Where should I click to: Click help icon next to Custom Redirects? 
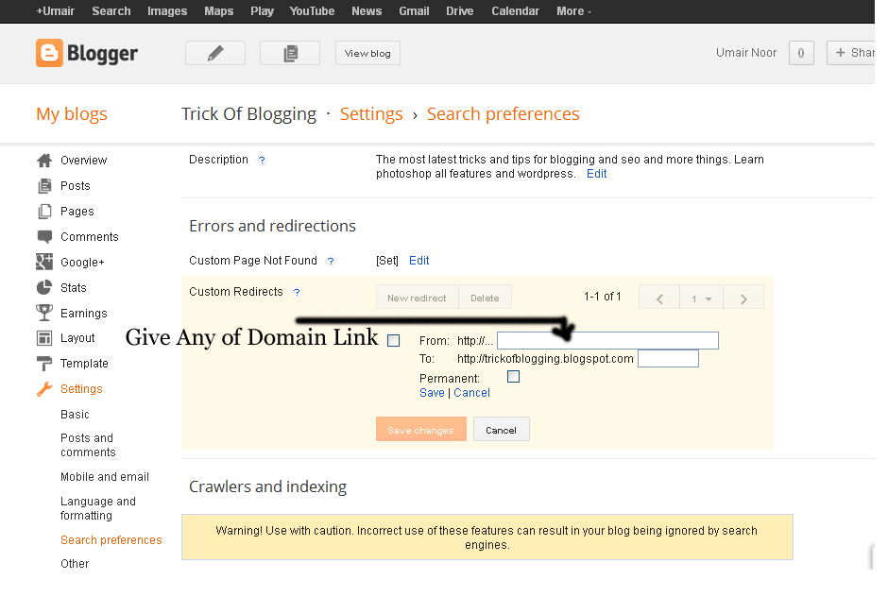click(297, 292)
